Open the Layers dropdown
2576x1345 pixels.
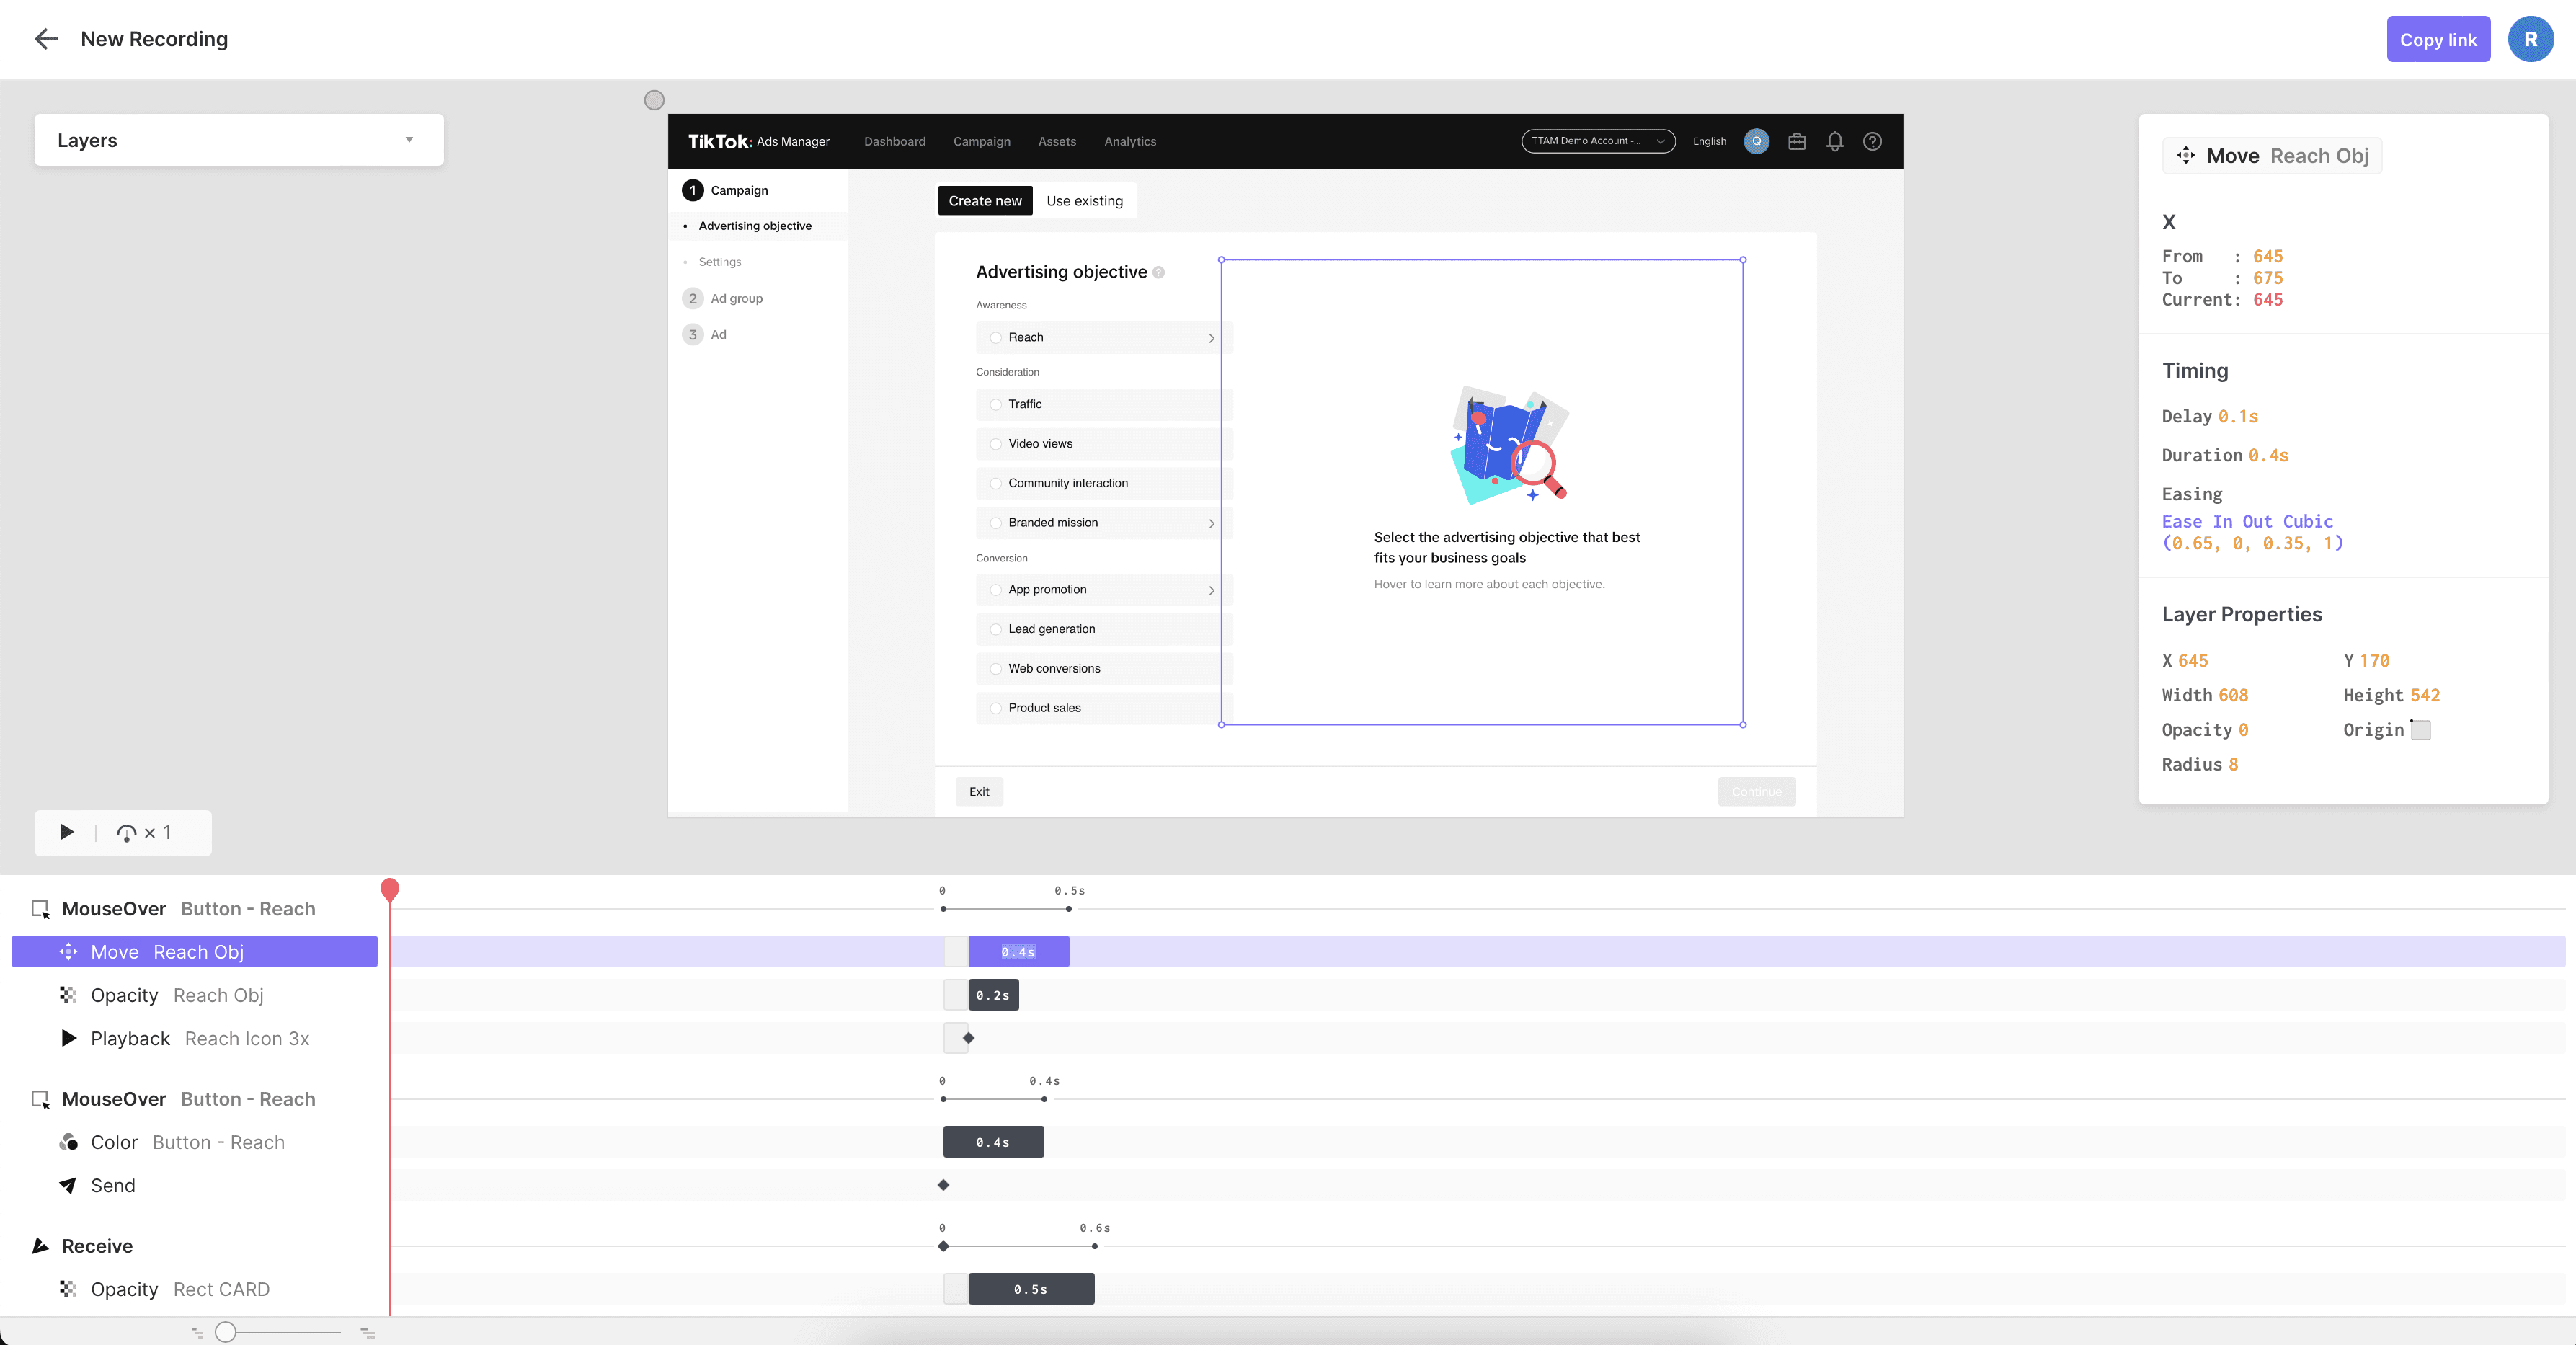pos(238,140)
